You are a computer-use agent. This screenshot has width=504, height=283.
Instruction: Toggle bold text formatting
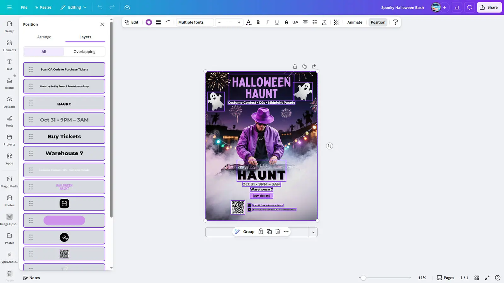258,22
